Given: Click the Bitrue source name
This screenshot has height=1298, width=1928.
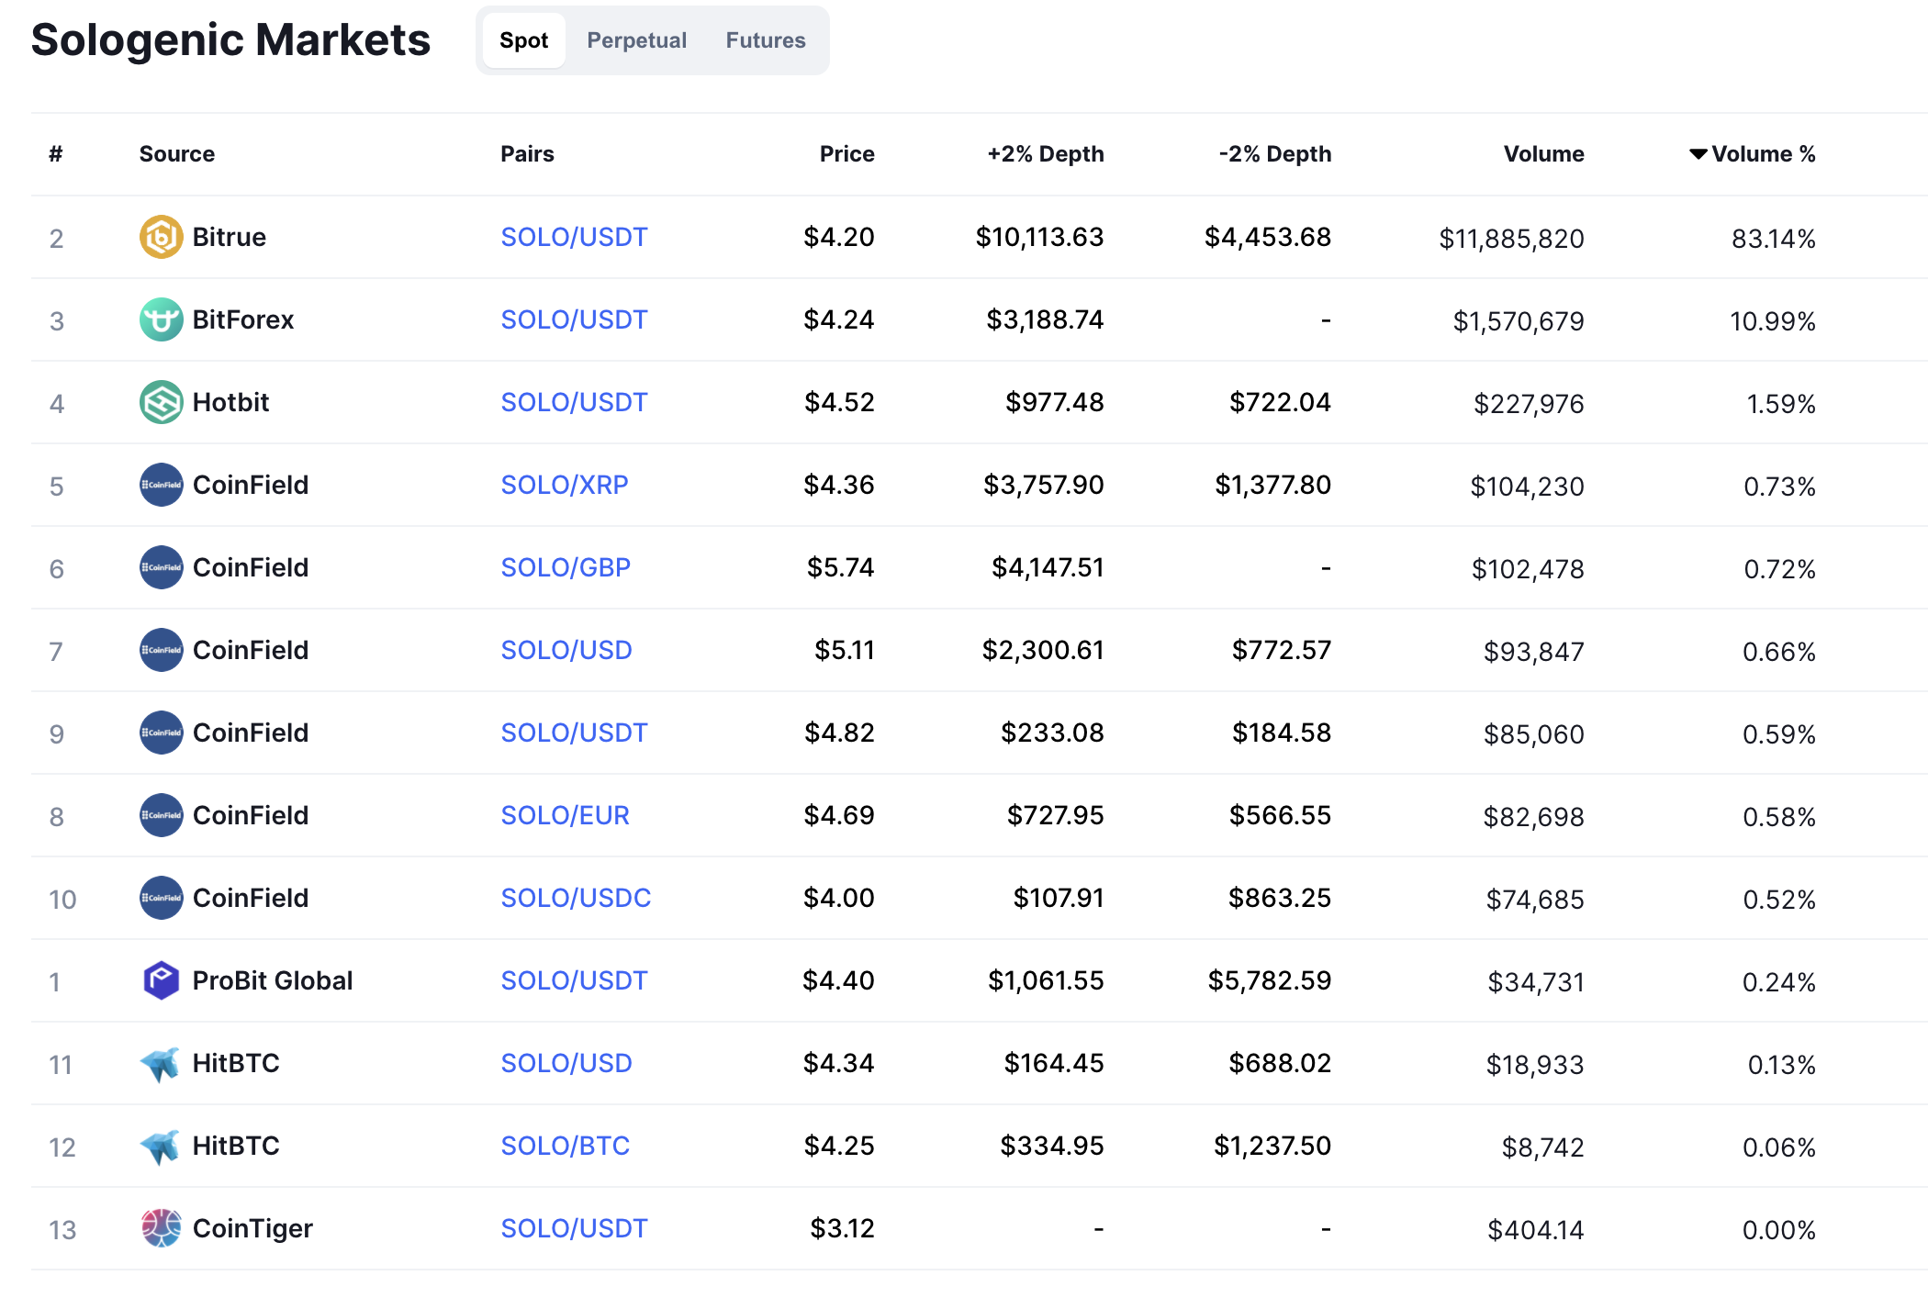Looking at the screenshot, I should click(x=229, y=237).
